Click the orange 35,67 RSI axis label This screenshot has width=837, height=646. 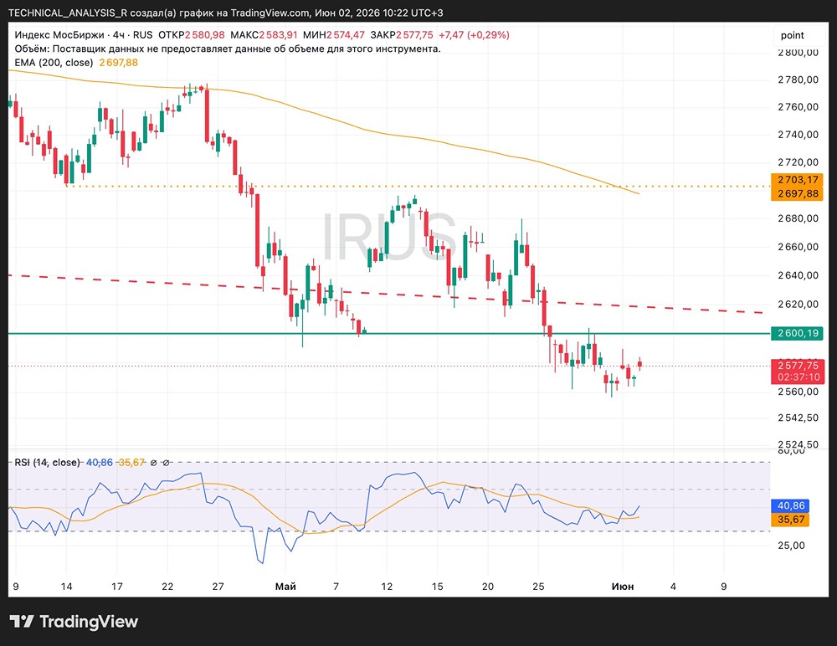pyautogui.click(x=791, y=520)
